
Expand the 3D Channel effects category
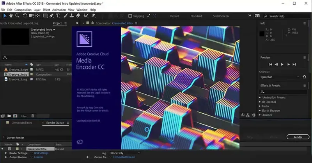point(260,102)
